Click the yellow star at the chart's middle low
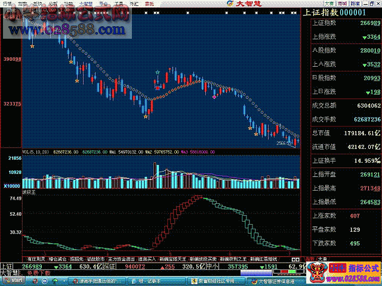The height and width of the screenshot is (286, 382). pos(146,117)
